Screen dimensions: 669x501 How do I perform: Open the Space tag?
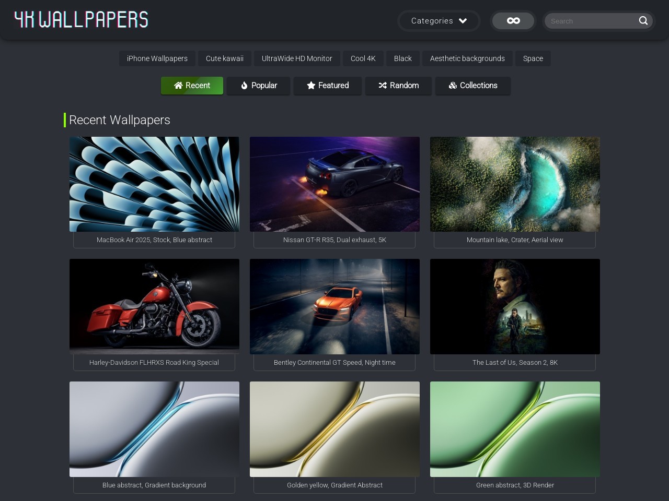(x=533, y=58)
